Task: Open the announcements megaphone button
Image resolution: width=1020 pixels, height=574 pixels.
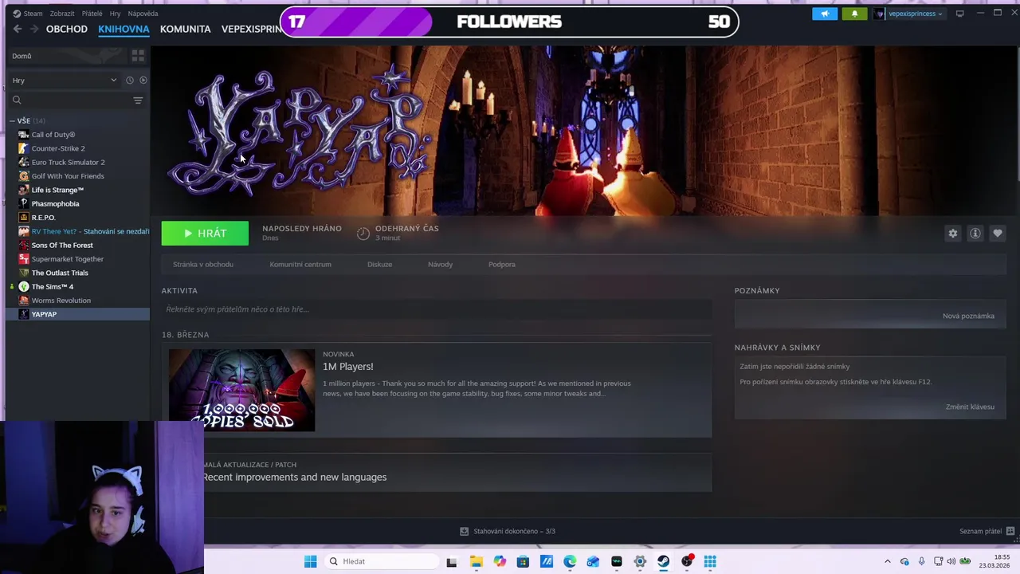Action: tap(825, 14)
